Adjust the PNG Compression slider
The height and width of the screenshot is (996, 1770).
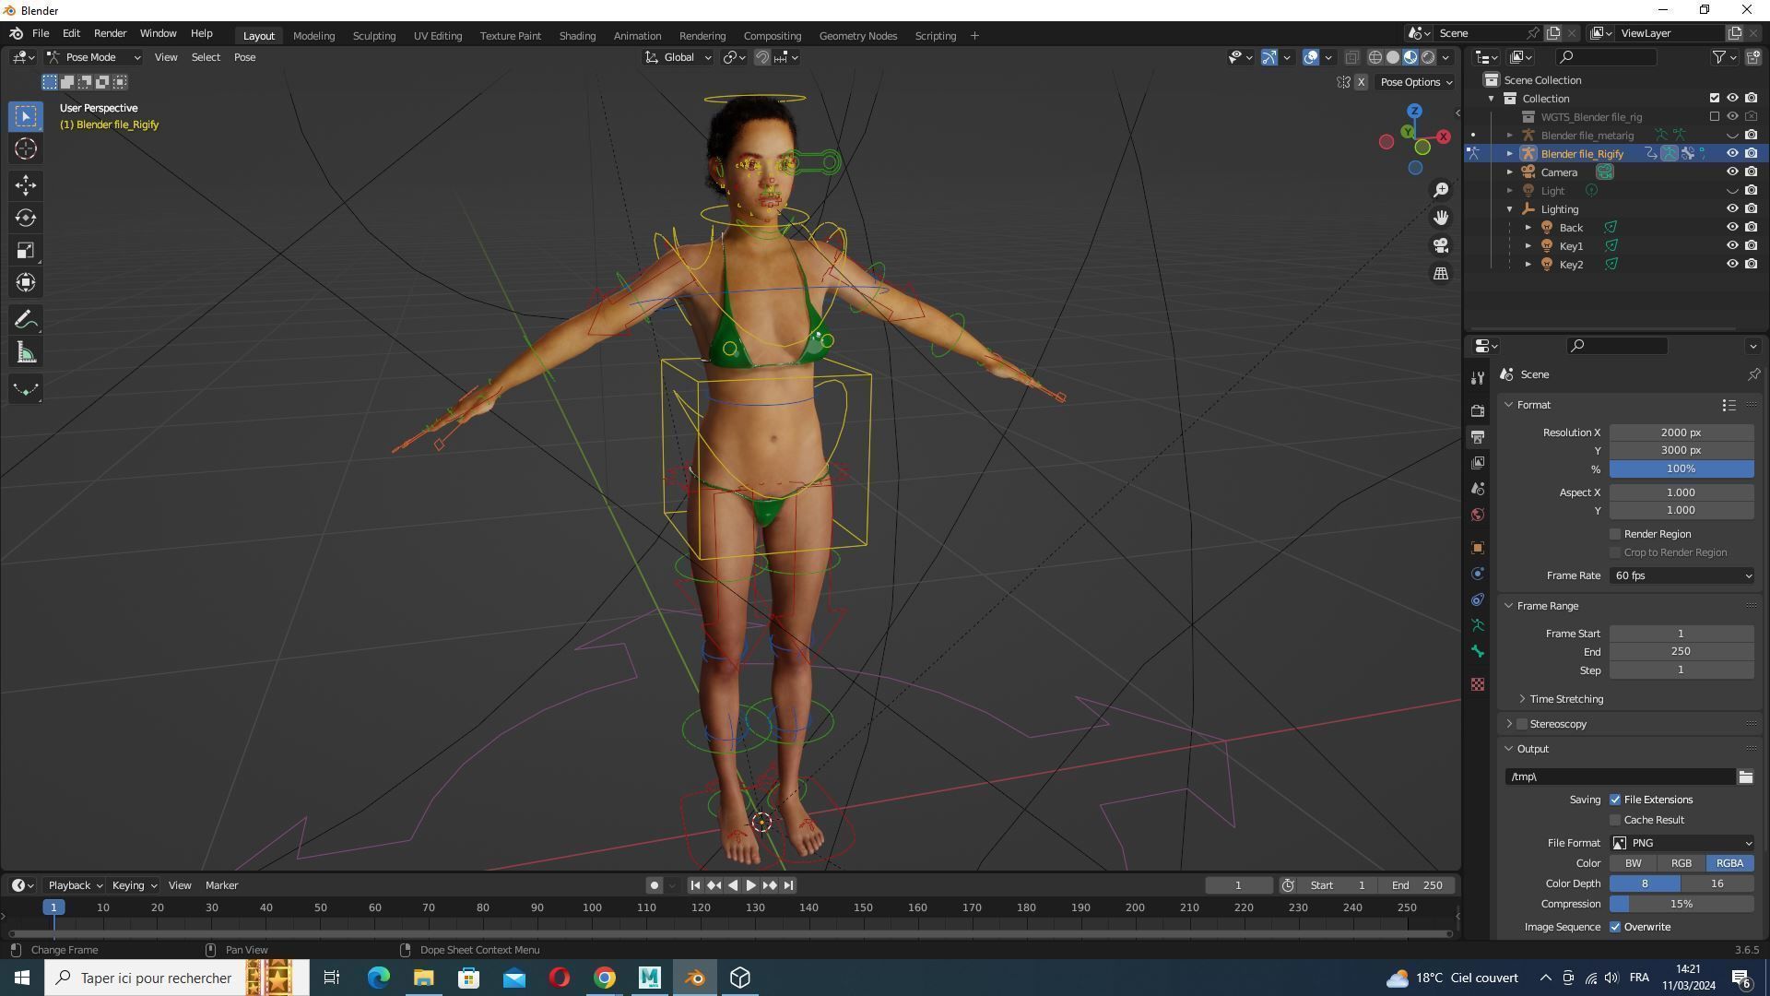pos(1681,904)
